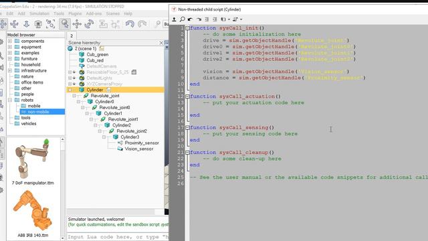Viewport: 428px width, 241px height.
Task: Select the non-mobile robots folder
Action: coord(38,112)
